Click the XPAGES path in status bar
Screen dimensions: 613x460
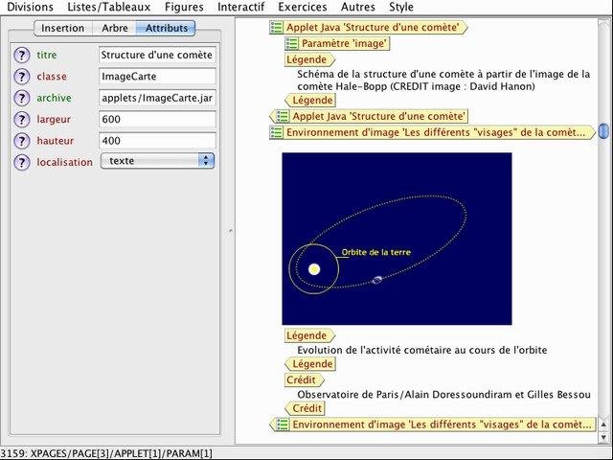pos(122,453)
